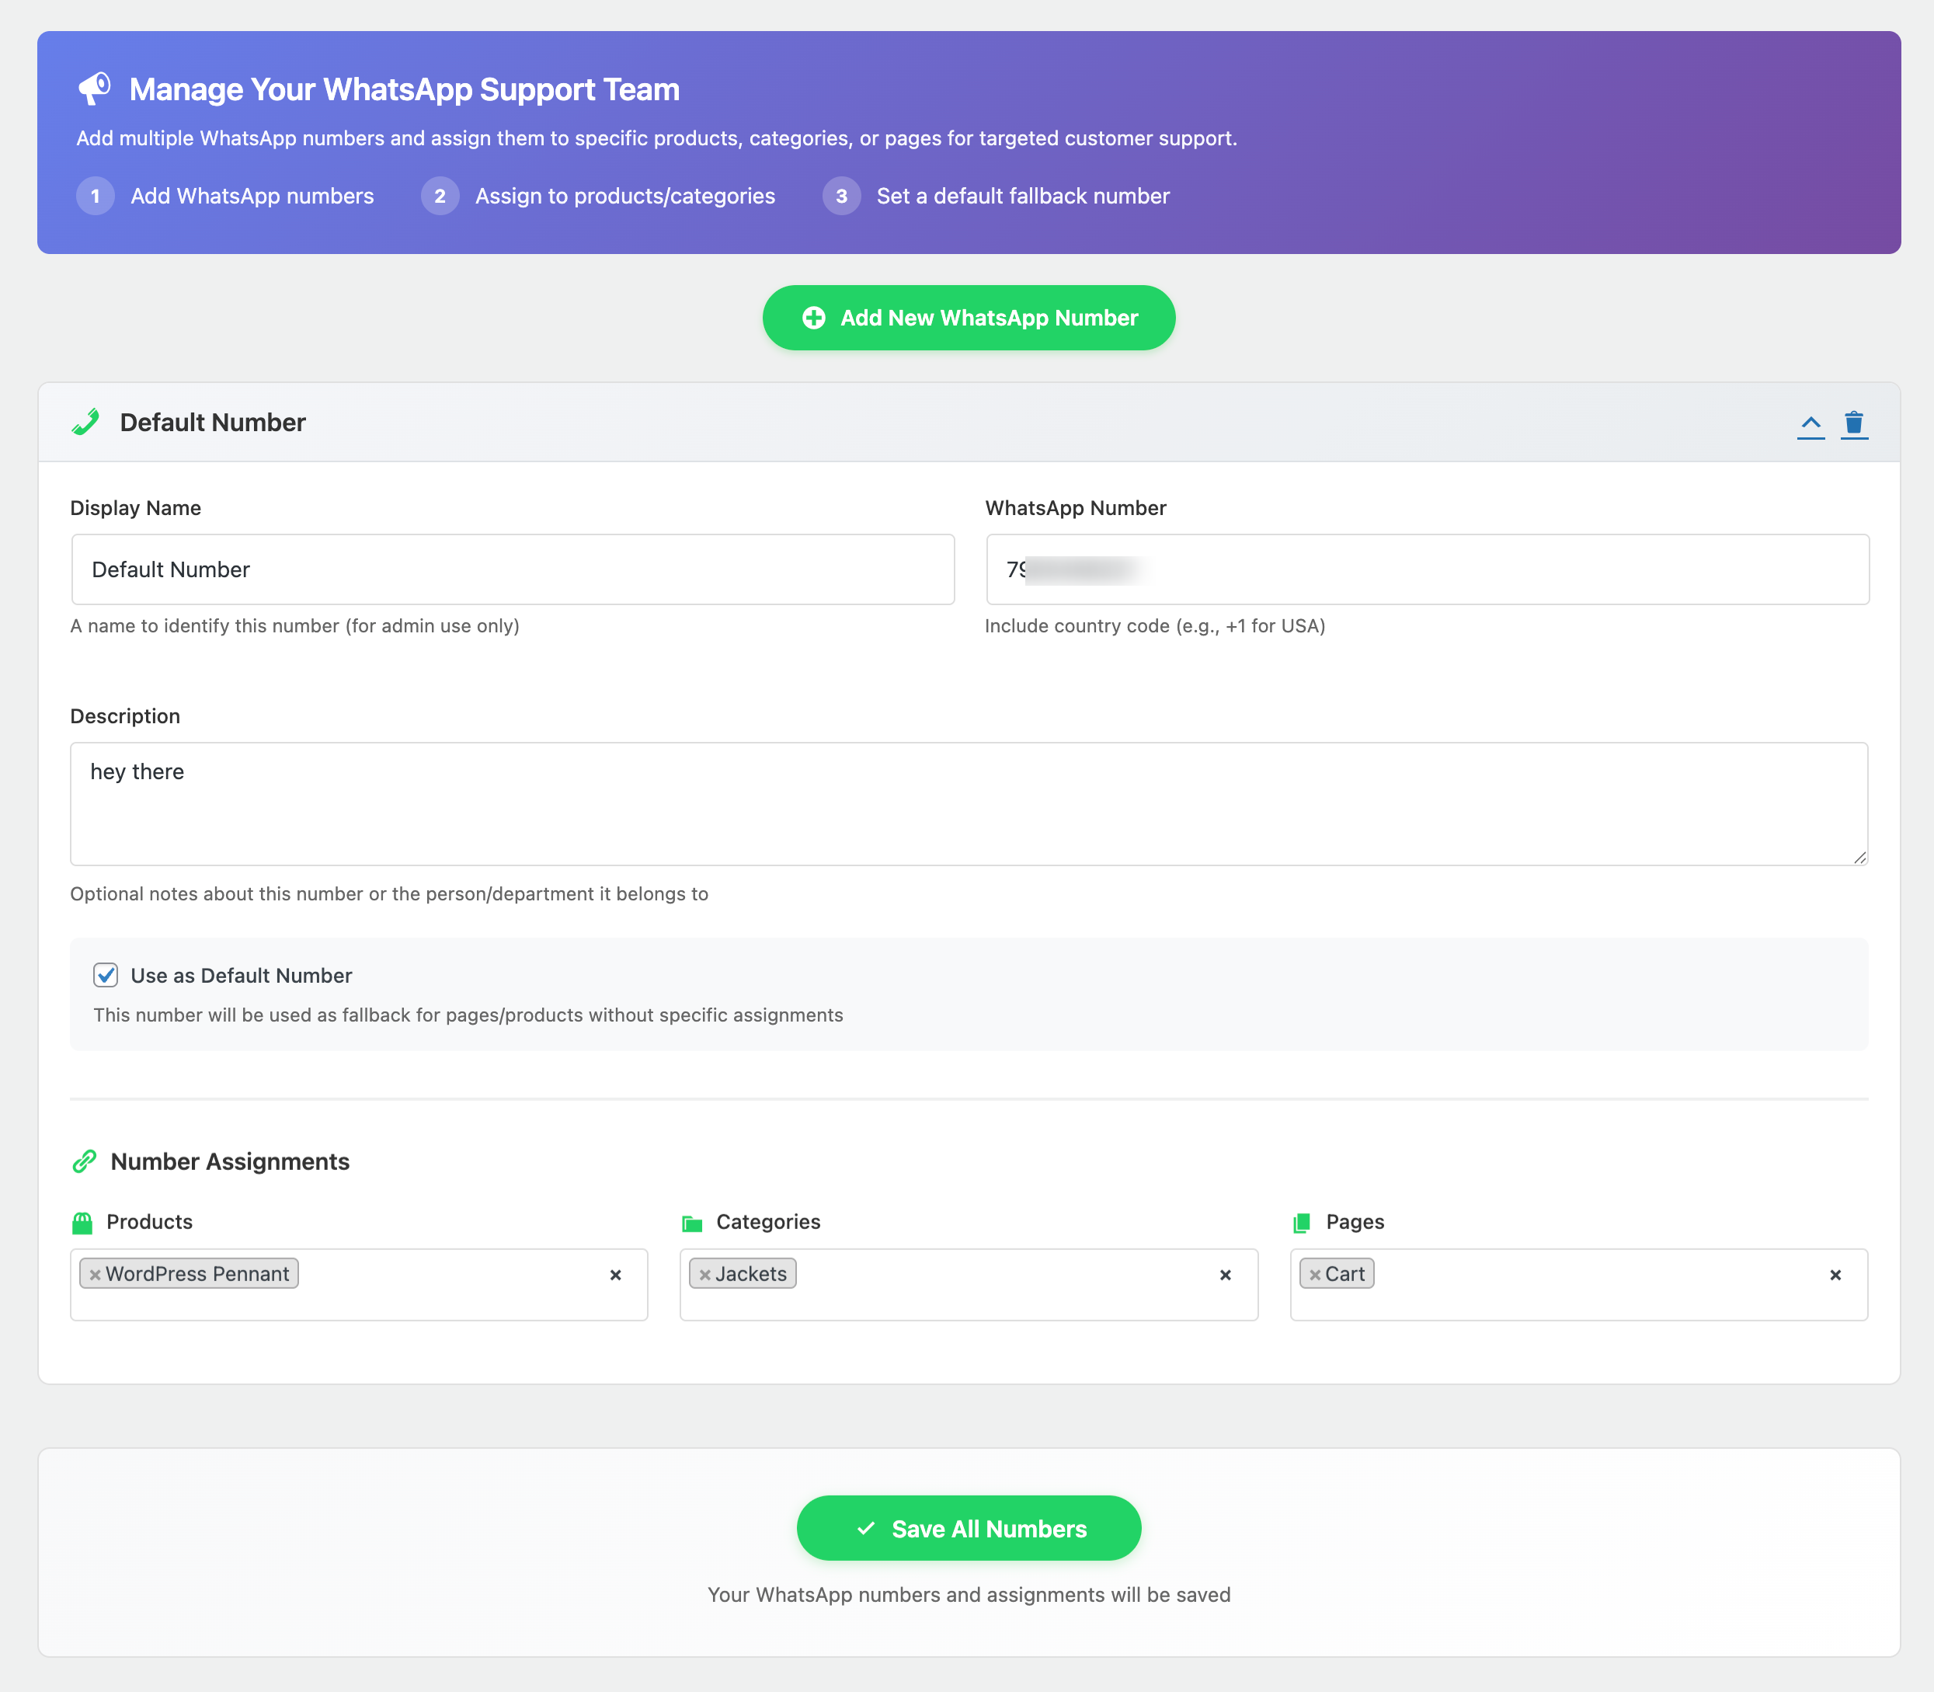Clear all selected Pages
This screenshot has height=1692, width=1934.
1835,1275
